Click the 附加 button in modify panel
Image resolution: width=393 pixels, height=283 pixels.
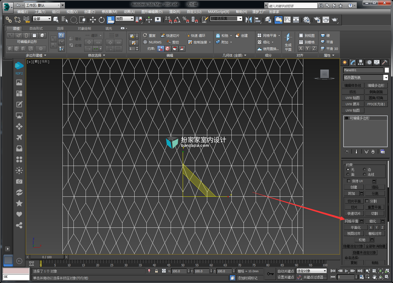coord(352,193)
